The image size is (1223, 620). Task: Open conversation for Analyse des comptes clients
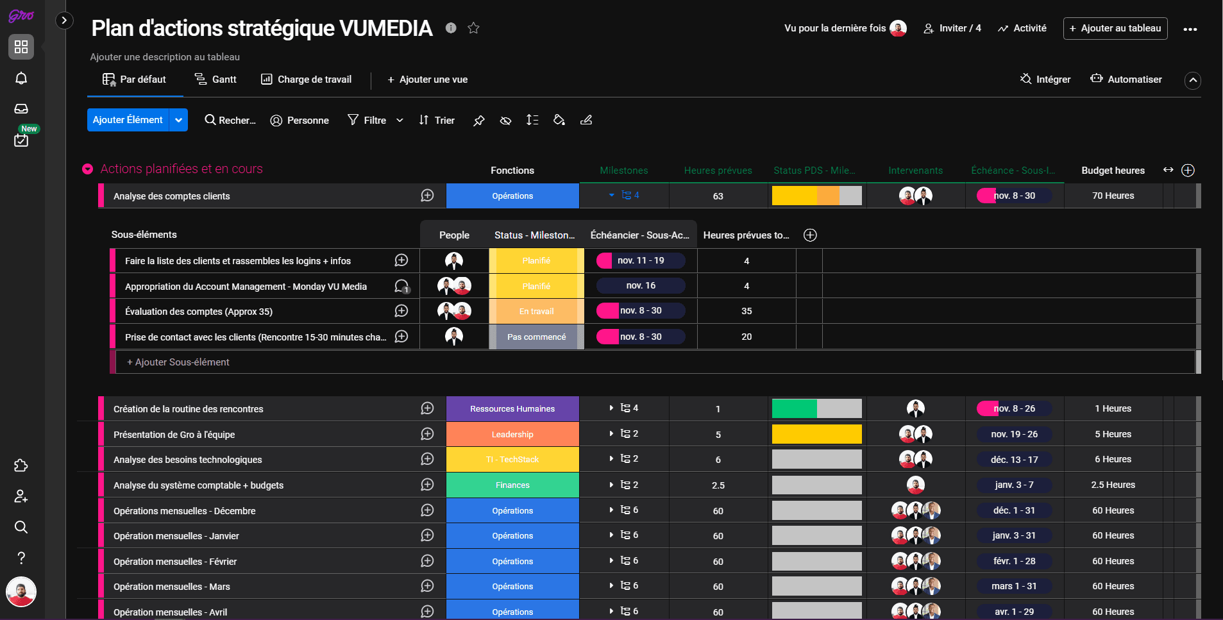pyautogui.click(x=428, y=196)
